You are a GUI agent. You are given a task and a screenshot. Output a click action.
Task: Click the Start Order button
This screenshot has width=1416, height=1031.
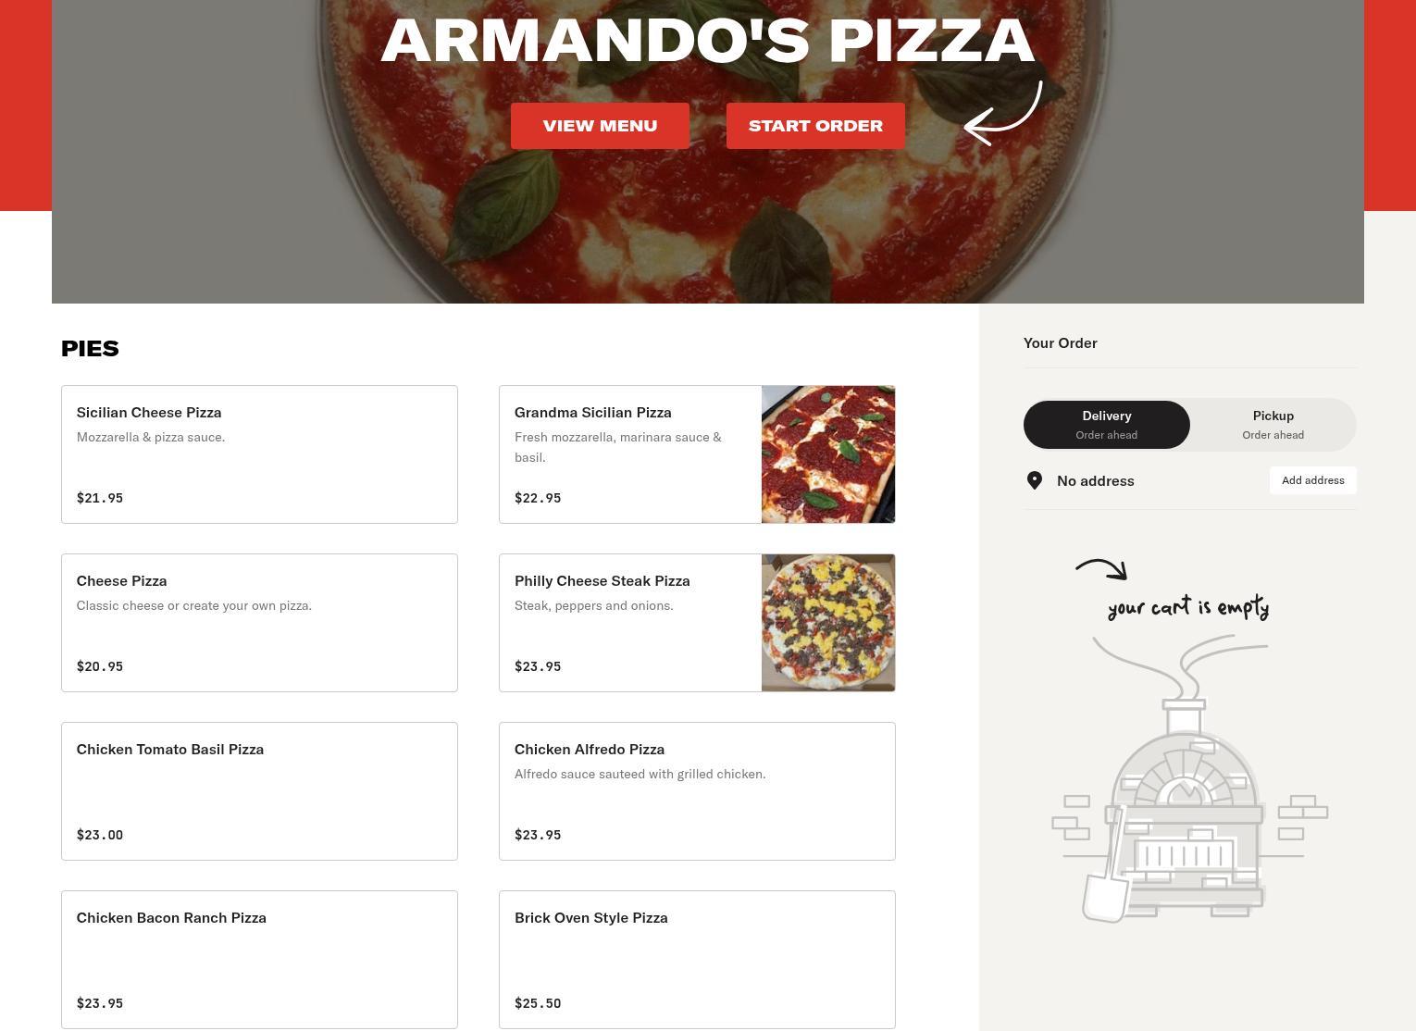[815, 126]
